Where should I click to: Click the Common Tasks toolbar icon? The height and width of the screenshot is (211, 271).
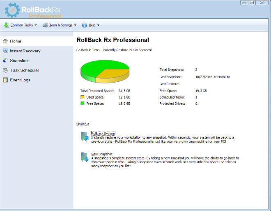6,25
